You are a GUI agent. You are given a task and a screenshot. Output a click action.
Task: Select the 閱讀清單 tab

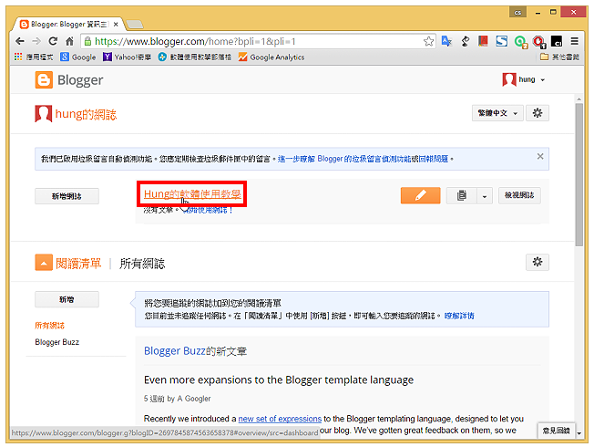click(78, 264)
